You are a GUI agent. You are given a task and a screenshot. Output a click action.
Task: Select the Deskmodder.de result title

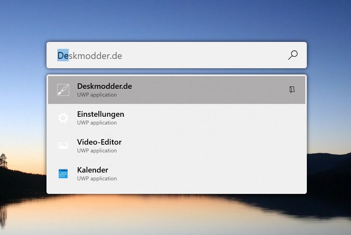tap(105, 86)
